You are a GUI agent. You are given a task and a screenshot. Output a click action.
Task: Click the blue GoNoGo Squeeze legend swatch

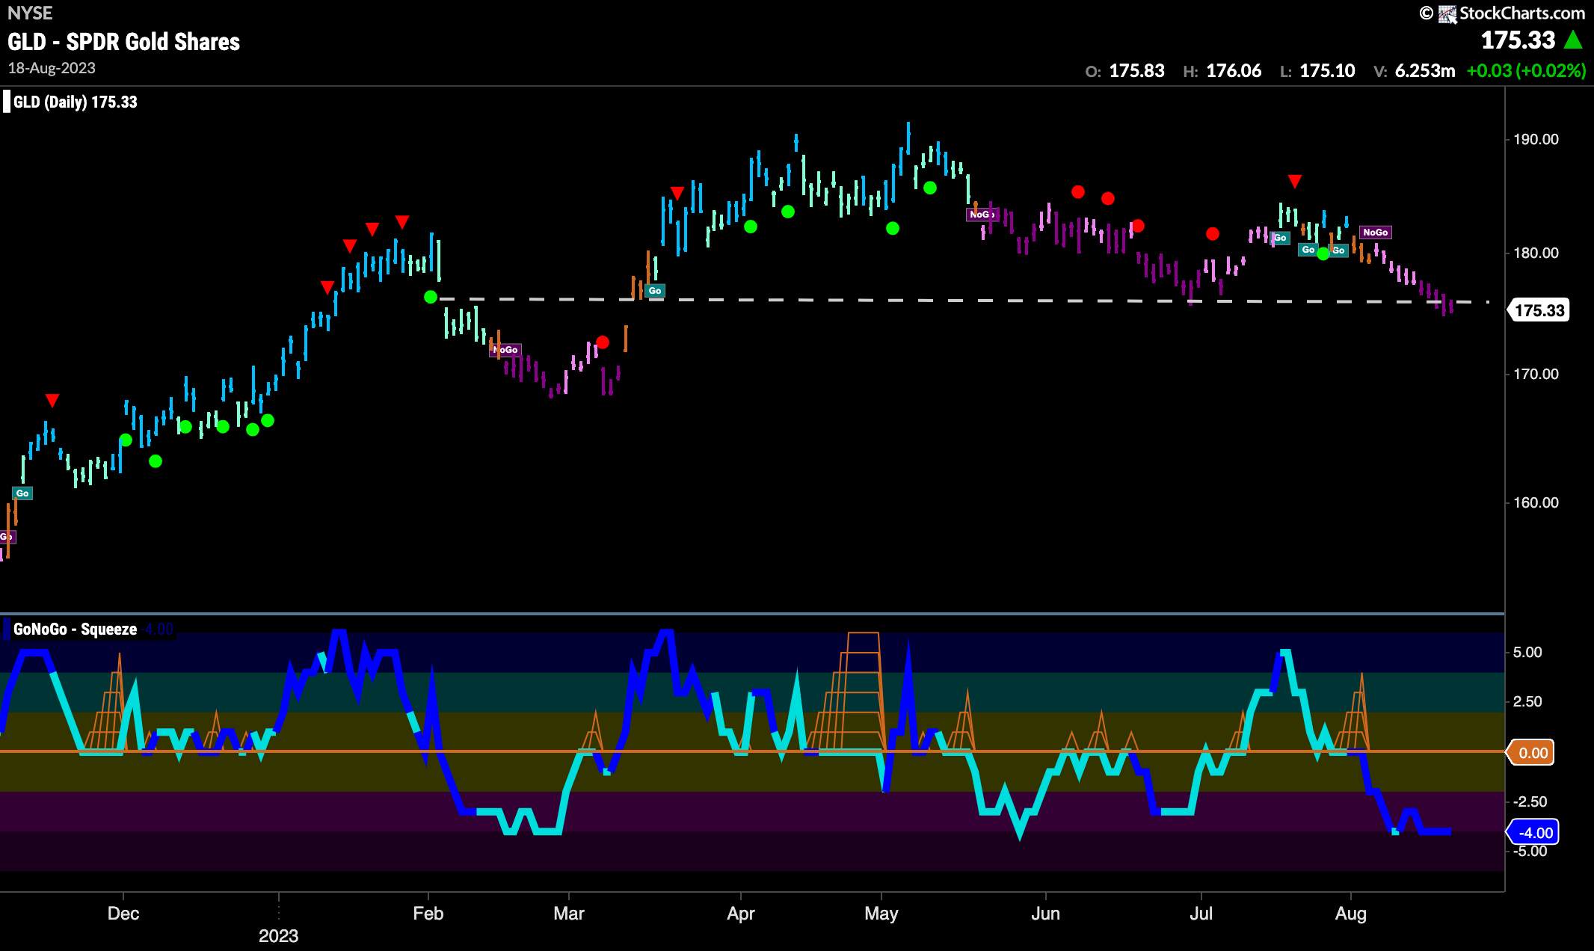[7, 629]
